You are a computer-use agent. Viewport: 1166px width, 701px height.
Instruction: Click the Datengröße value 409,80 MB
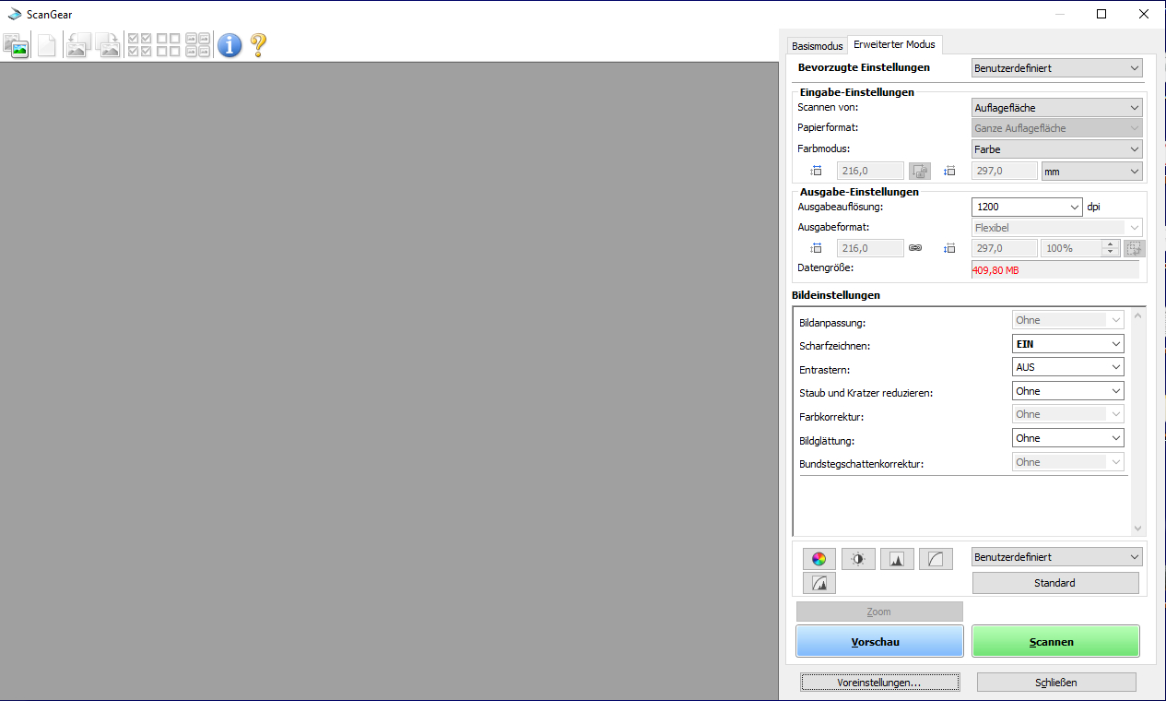pyautogui.click(x=995, y=270)
